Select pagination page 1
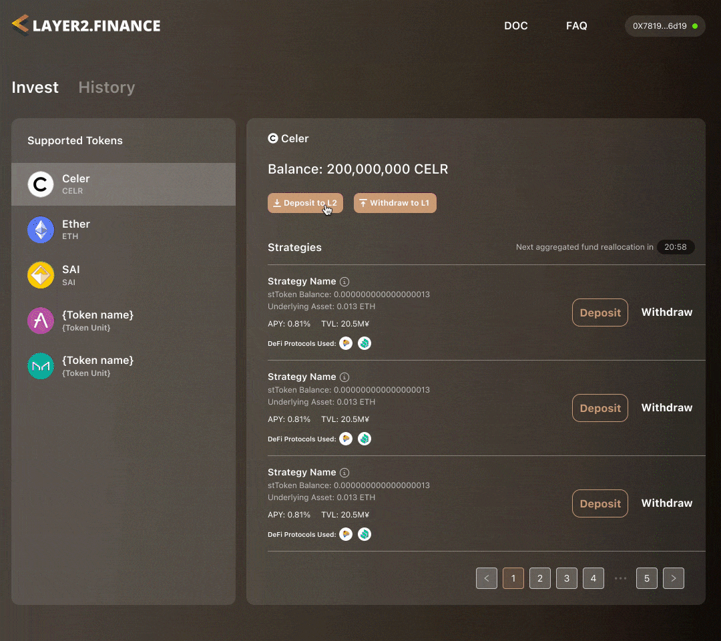This screenshot has width=721, height=641. coord(513,578)
